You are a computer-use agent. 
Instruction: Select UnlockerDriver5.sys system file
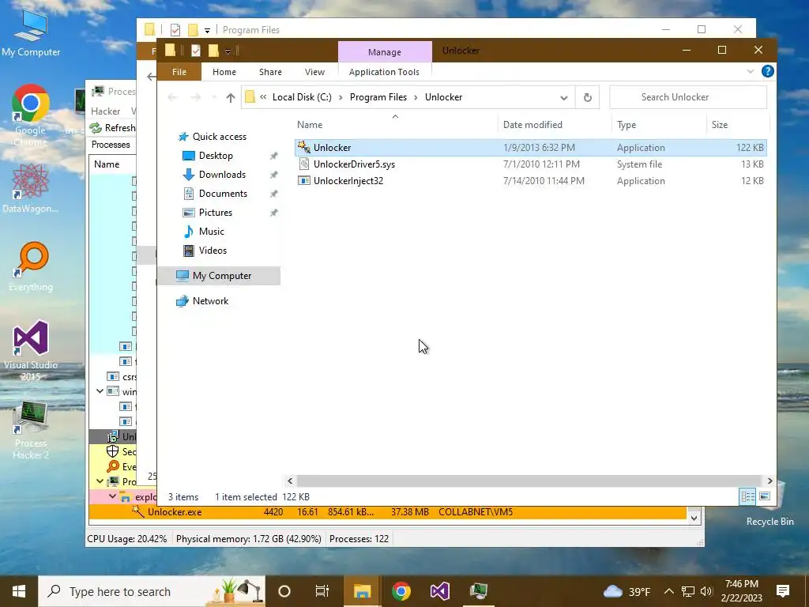[530, 164]
